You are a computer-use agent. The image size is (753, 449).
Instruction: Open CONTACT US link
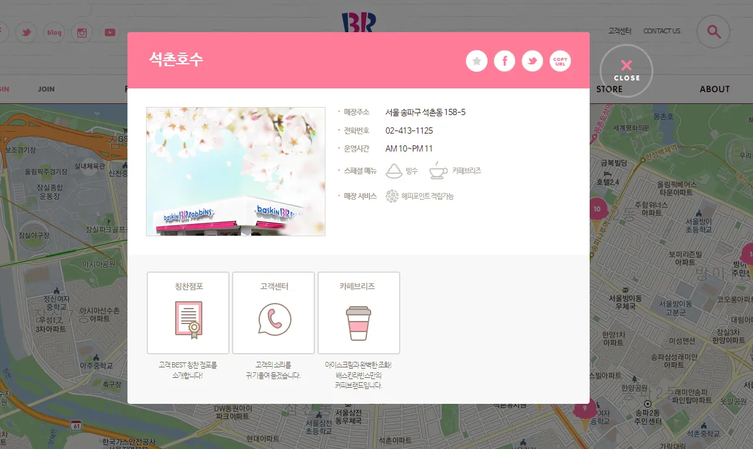661,31
